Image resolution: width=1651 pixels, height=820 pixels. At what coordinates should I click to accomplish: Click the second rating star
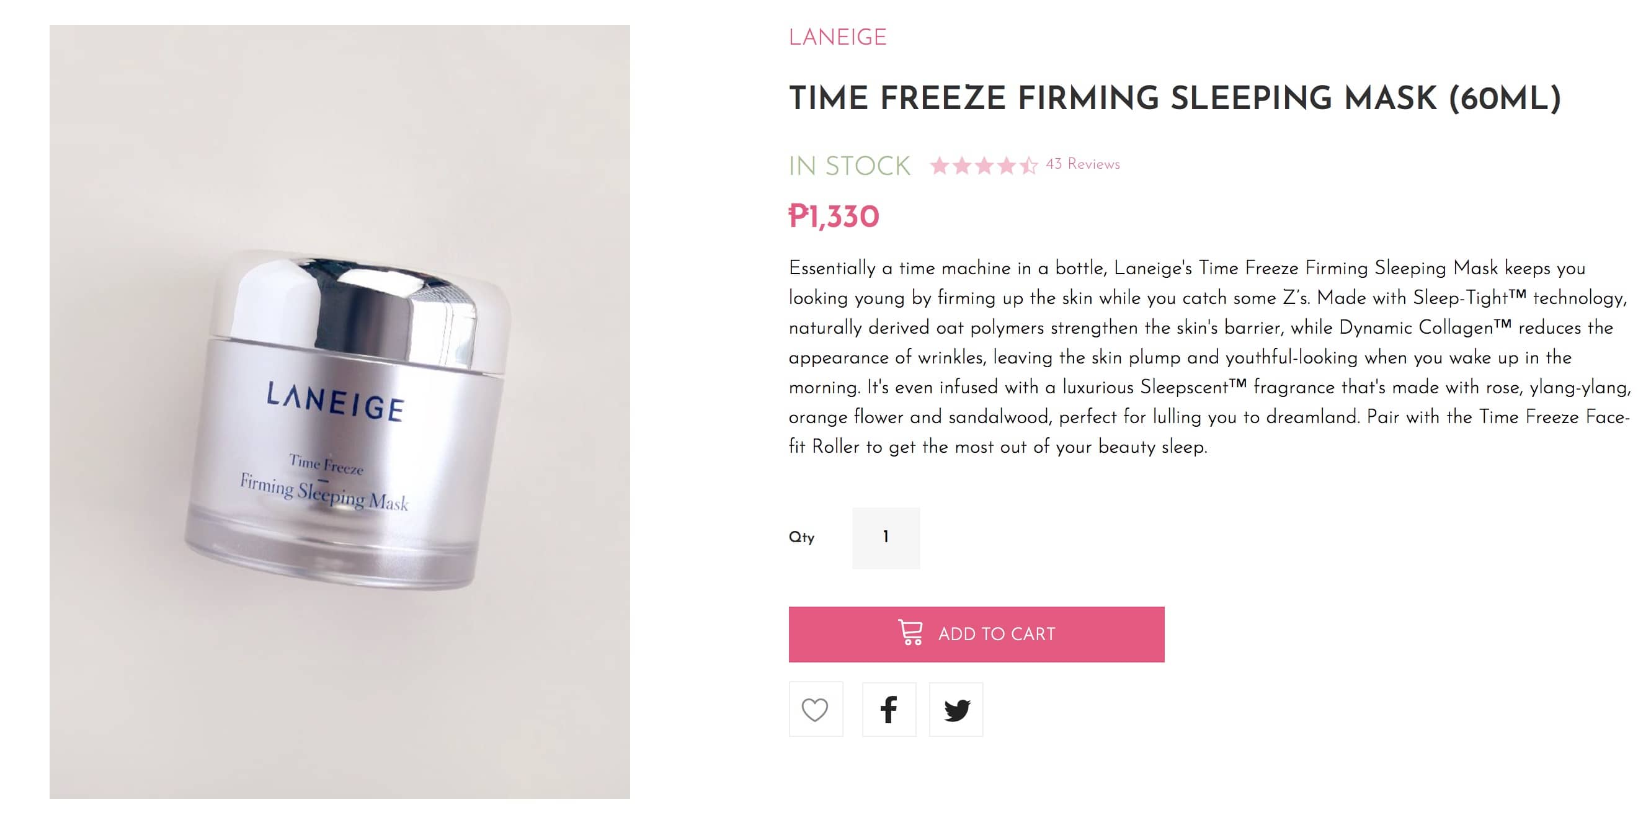coord(962,166)
